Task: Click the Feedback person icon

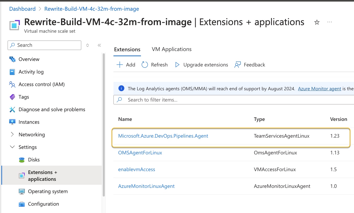Action: pos(237,65)
